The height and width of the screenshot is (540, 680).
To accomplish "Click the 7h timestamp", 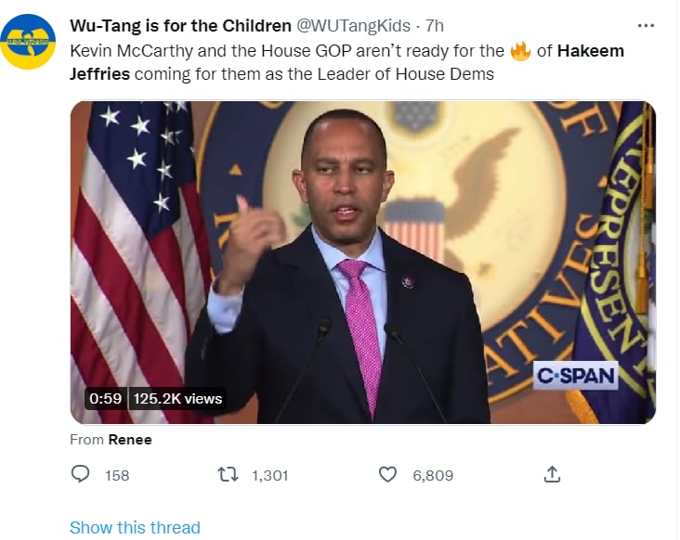I will [434, 26].
